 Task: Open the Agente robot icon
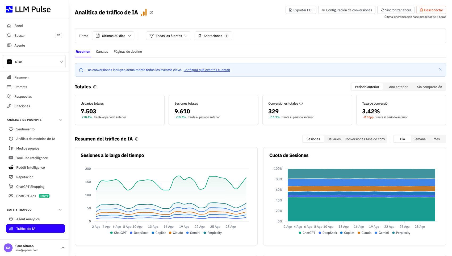(x=9, y=46)
